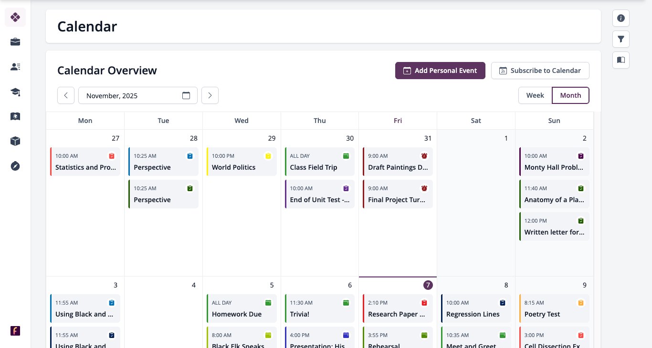The image size is (652, 348).
Task: Click Add Personal Event button
Action: (x=440, y=71)
